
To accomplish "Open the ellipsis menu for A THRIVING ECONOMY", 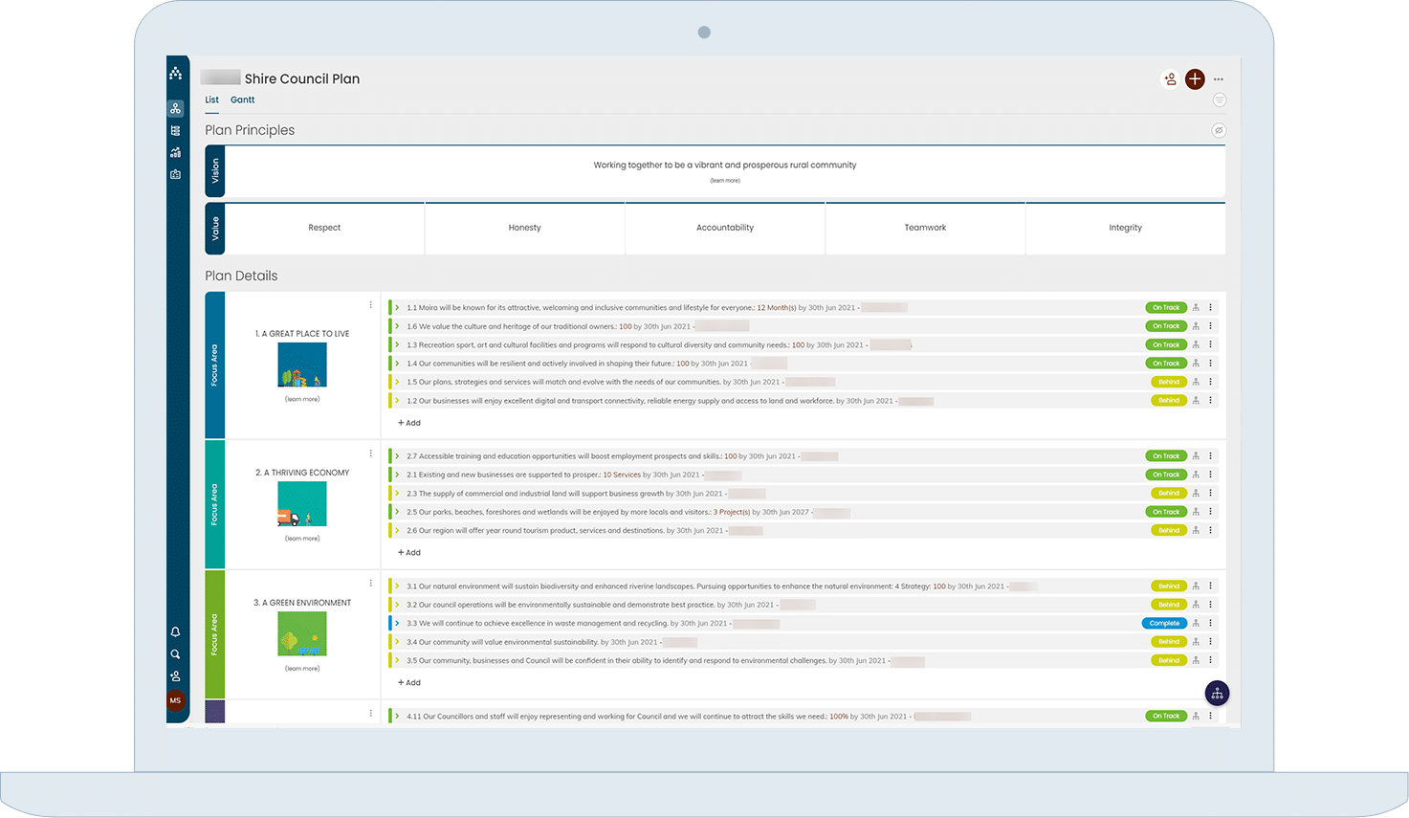I will coord(371,451).
